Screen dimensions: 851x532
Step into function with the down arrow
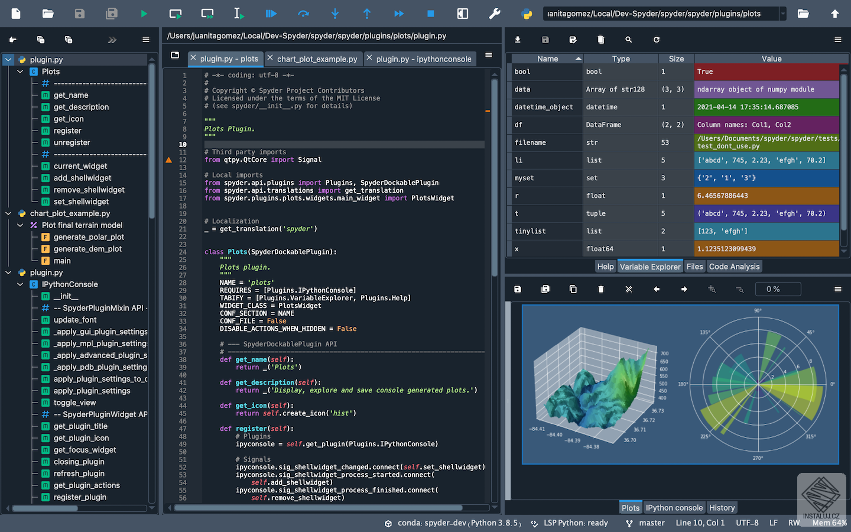(x=335, y=14)
